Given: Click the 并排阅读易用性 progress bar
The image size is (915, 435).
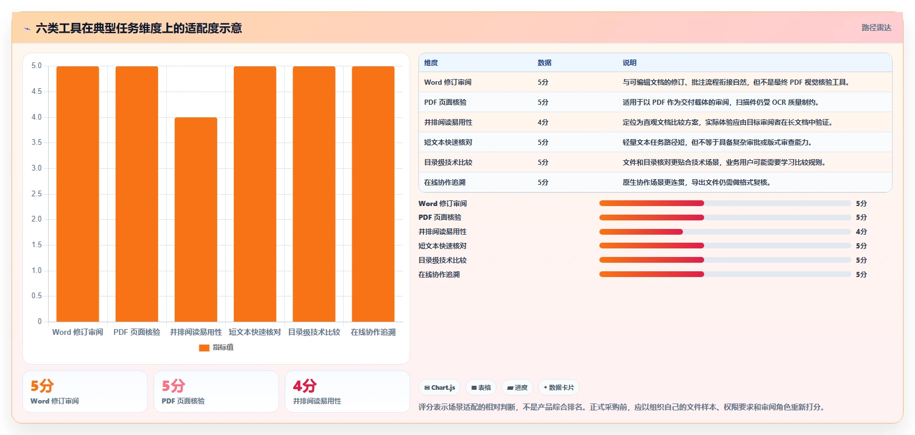Looking at the screenshot, I should point(725,232).
